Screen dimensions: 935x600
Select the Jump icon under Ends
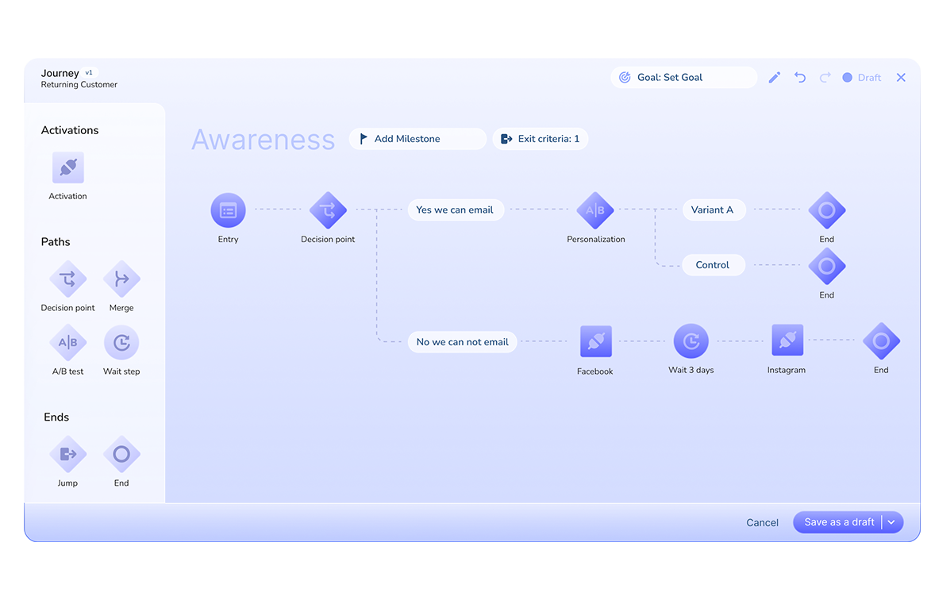pyautogui.click(x=67, y=453)
